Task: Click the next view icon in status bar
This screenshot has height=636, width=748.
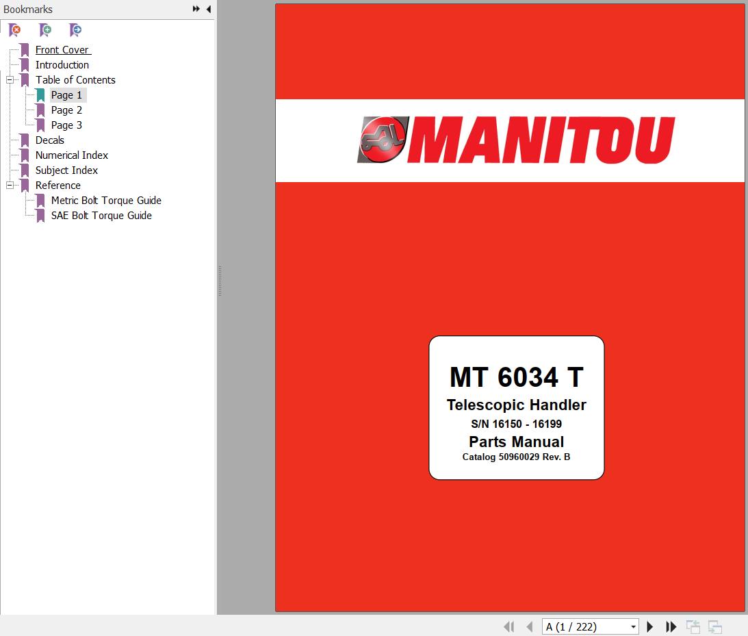Action: pyautogui.click(x=714, y=626)
